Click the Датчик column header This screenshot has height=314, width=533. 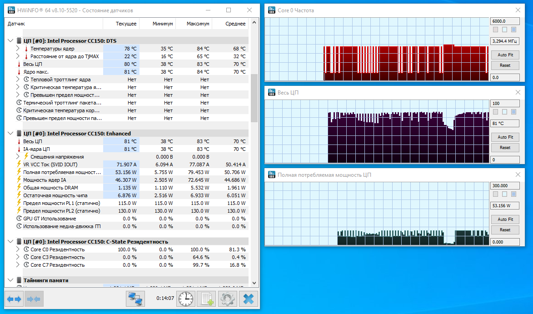[x=55, y=24]
